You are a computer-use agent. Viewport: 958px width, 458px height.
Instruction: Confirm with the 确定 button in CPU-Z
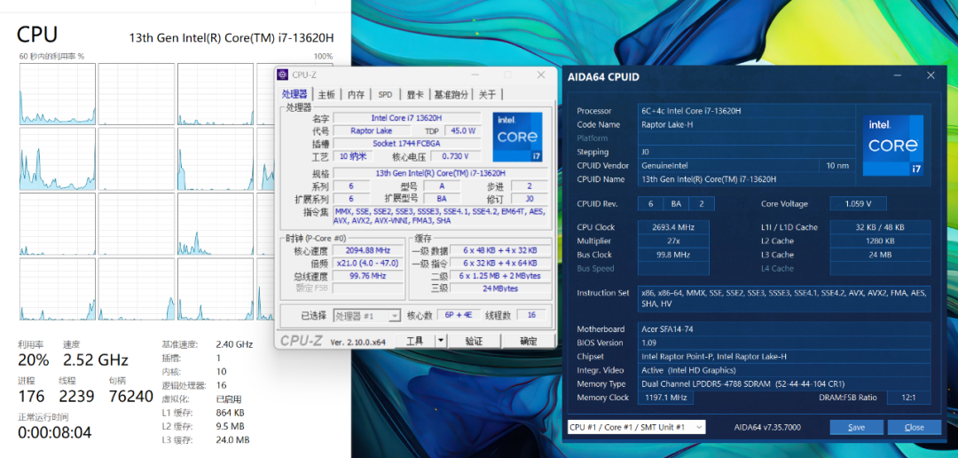pos(529,341)
